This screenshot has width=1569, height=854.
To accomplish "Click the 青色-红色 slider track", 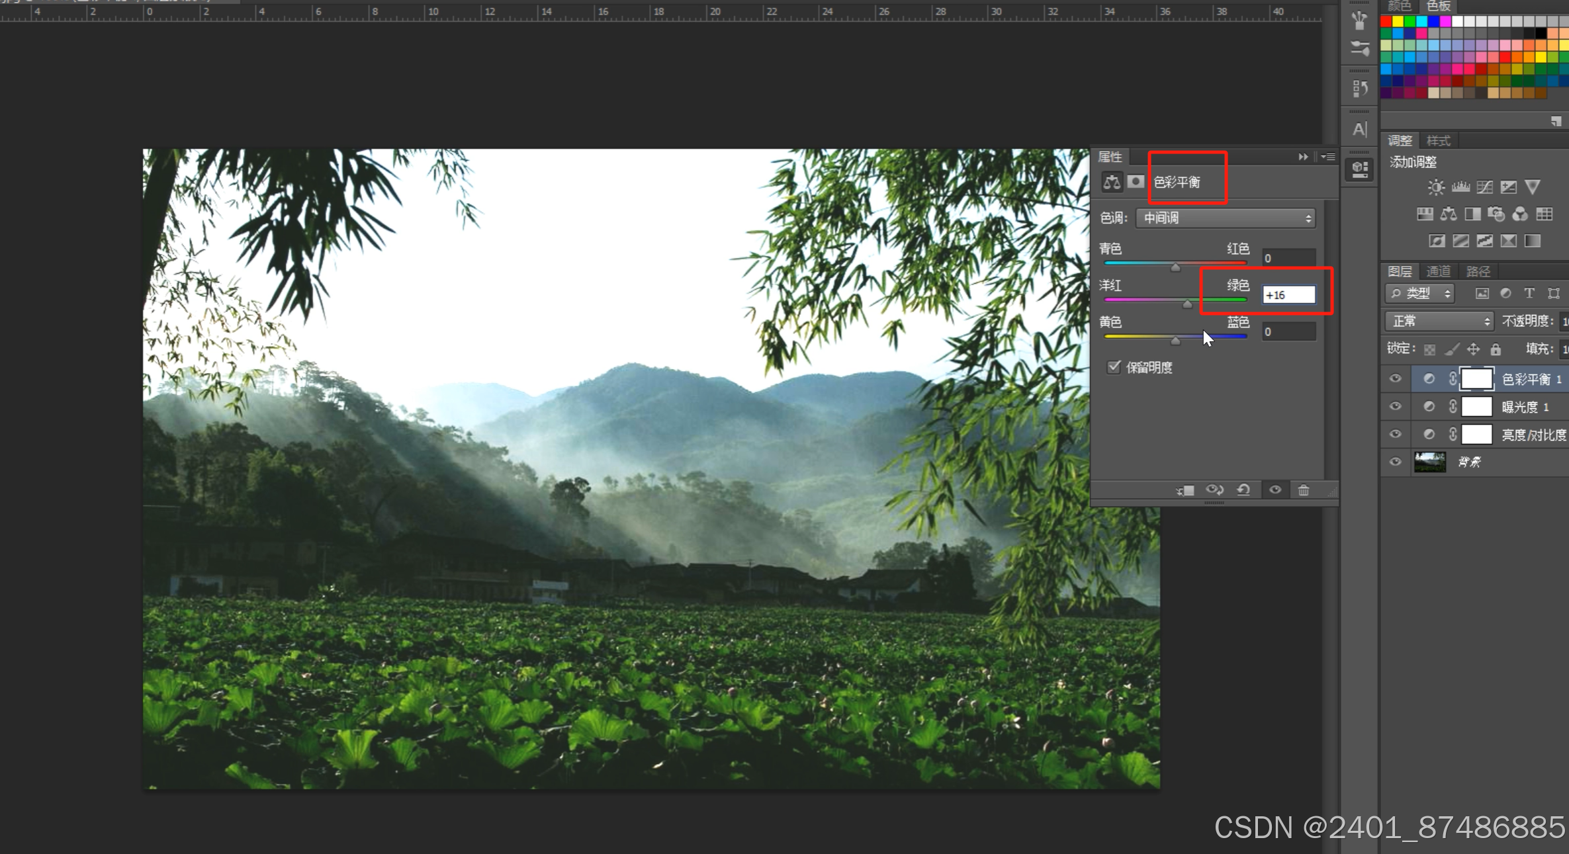I will tap(1175, 263).
